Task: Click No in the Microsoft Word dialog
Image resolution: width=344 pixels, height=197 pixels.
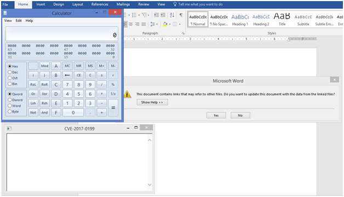Action: (x=240, y=116)
